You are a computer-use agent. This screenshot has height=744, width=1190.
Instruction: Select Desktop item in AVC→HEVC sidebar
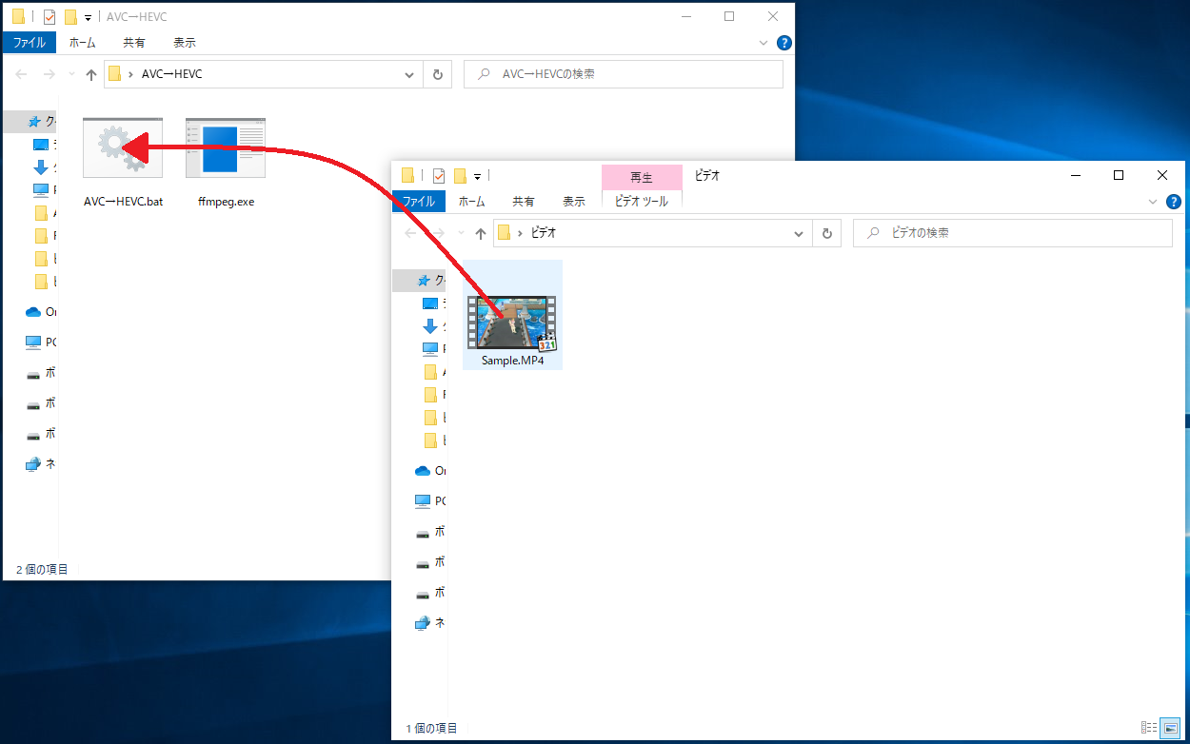point(42,145)
